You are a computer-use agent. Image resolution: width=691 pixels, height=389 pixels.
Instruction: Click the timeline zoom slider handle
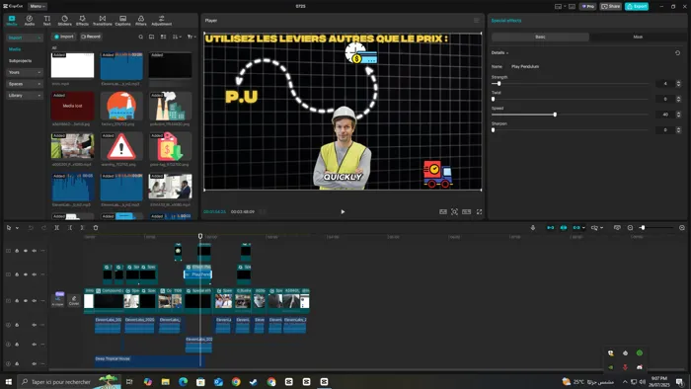pos(643,228)
